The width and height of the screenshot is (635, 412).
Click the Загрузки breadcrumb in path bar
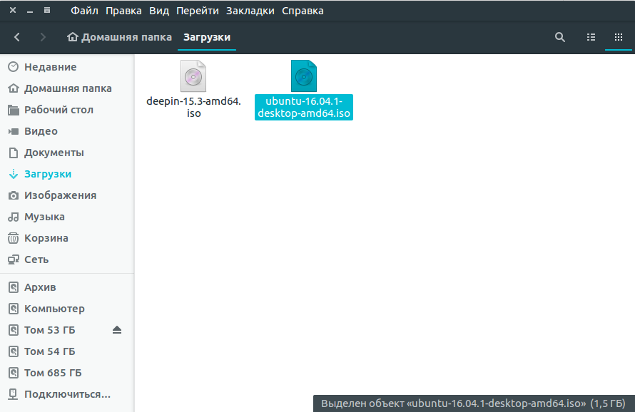pos(207,37)
